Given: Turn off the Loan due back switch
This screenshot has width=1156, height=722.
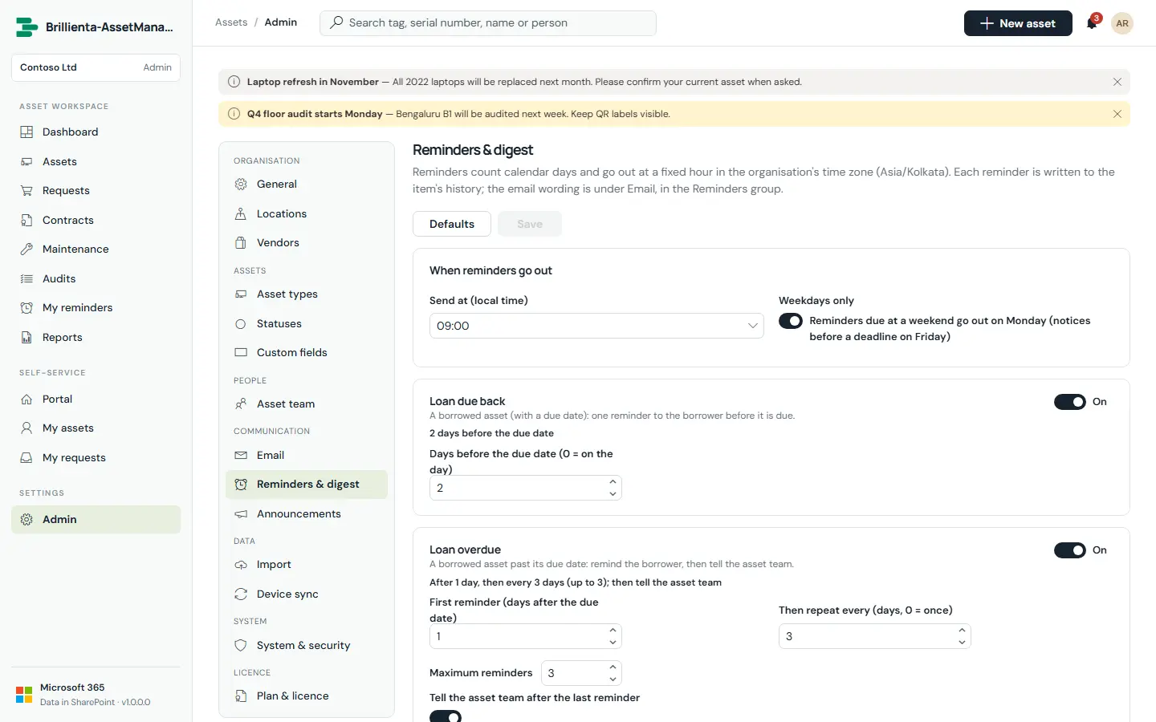Looking at the screenshot, I should (1070, 402).
